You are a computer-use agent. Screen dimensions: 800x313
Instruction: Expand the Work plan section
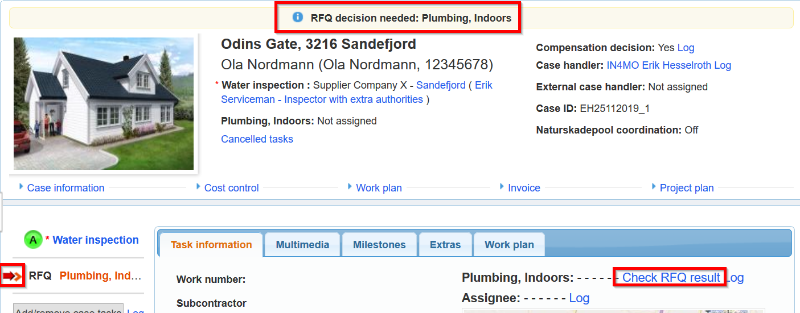click(379, 188)
